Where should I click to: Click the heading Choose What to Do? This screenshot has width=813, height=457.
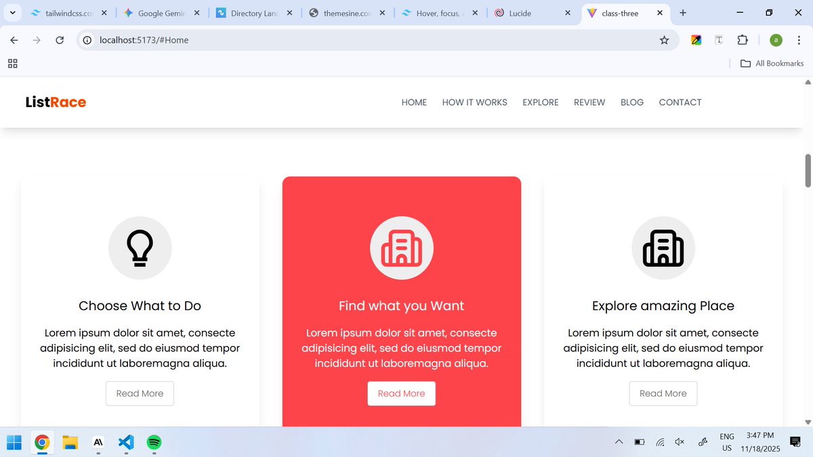point(140,306)
